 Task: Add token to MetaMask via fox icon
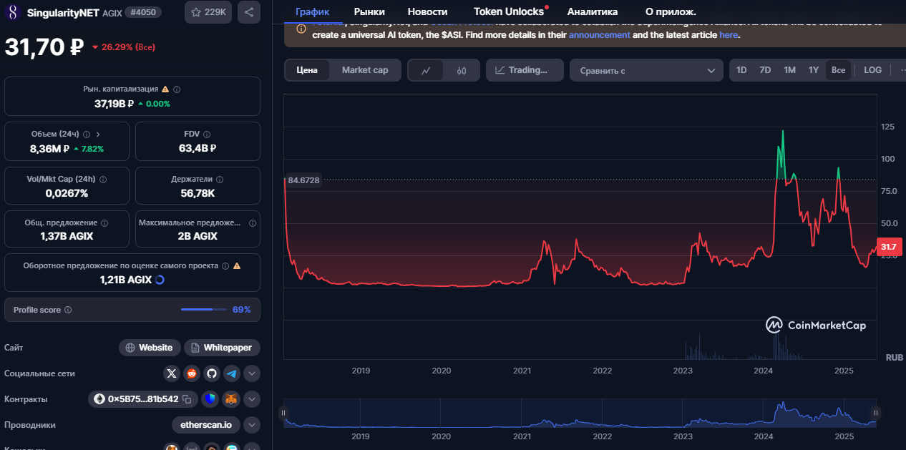tap(231, 399)
